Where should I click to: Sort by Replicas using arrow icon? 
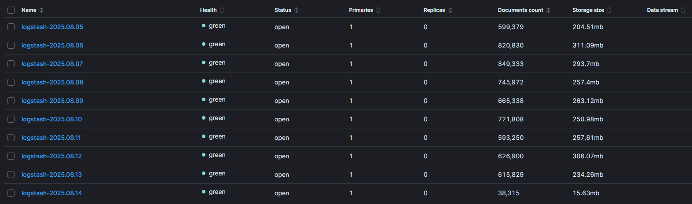450,10
